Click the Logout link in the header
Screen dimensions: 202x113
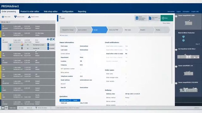(178, 12)
